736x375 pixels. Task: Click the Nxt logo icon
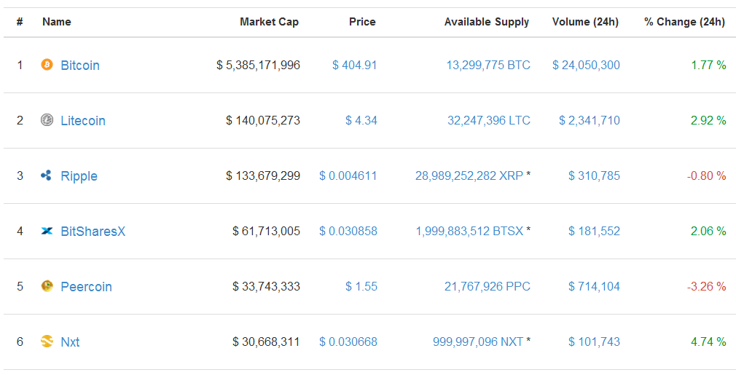[x=47, y=342]
